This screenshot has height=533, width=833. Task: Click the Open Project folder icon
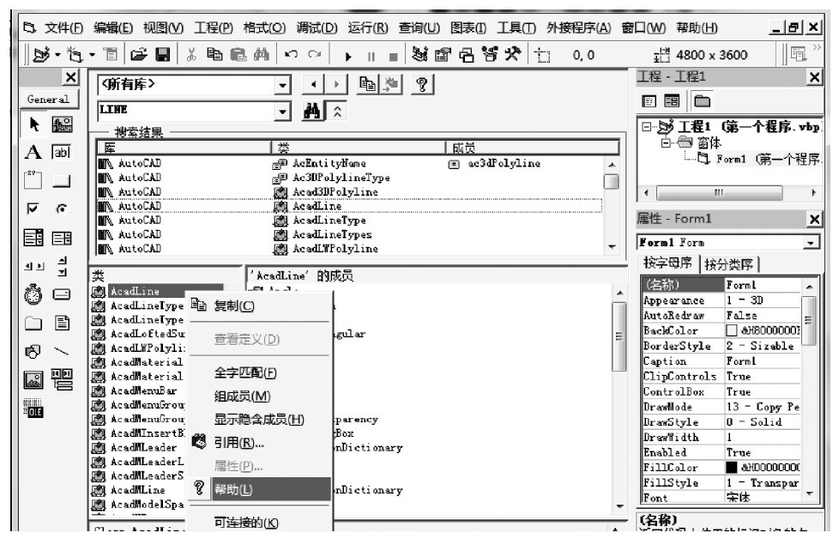pyautogui.click(x=138, y=54)
